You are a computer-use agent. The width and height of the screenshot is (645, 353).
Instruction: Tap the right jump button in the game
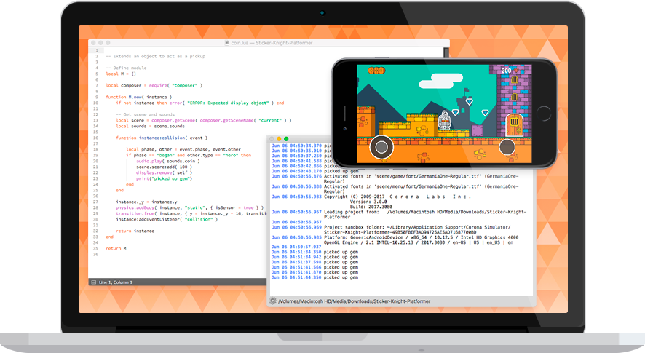pyautogui.click(x=507, y=147)
